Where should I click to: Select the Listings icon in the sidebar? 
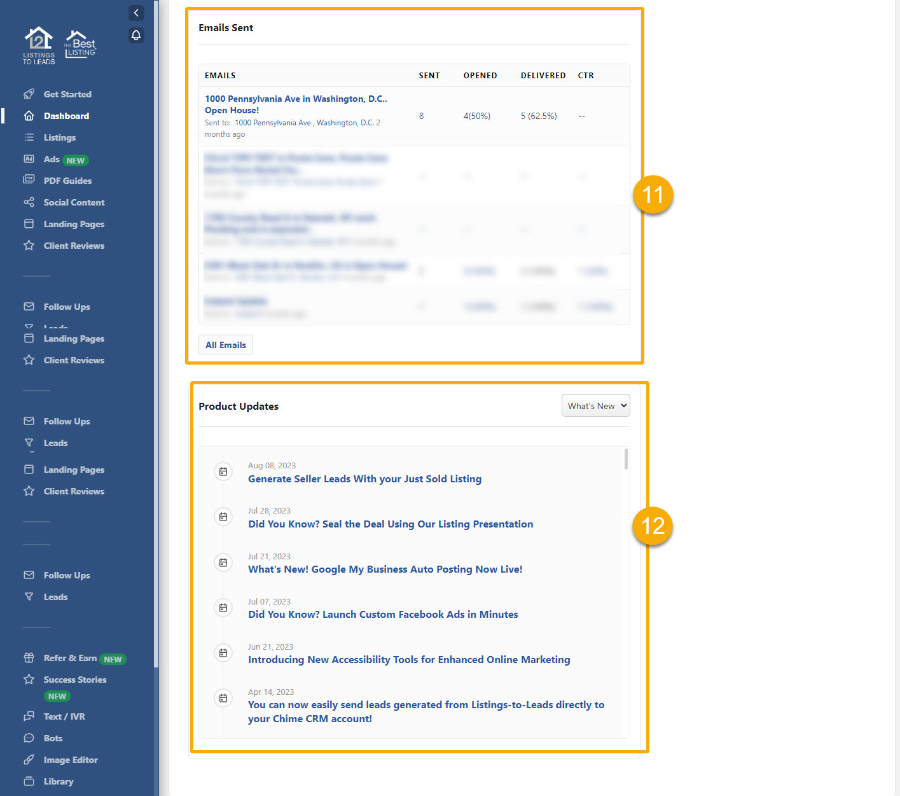(29, 137)
